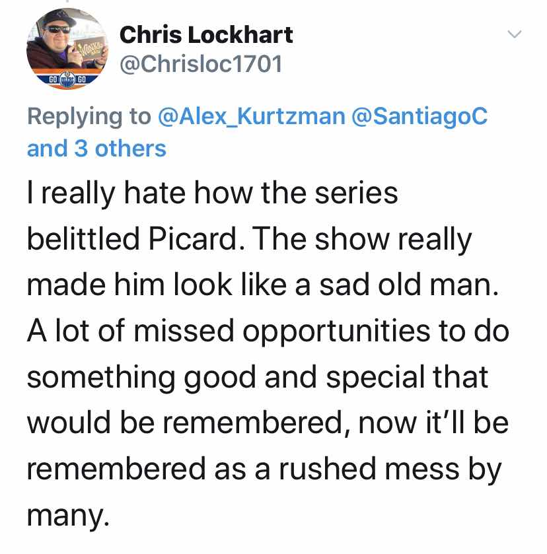
Task: Expand the 'and 3 others' recipients list
Action: click(96, 149)
